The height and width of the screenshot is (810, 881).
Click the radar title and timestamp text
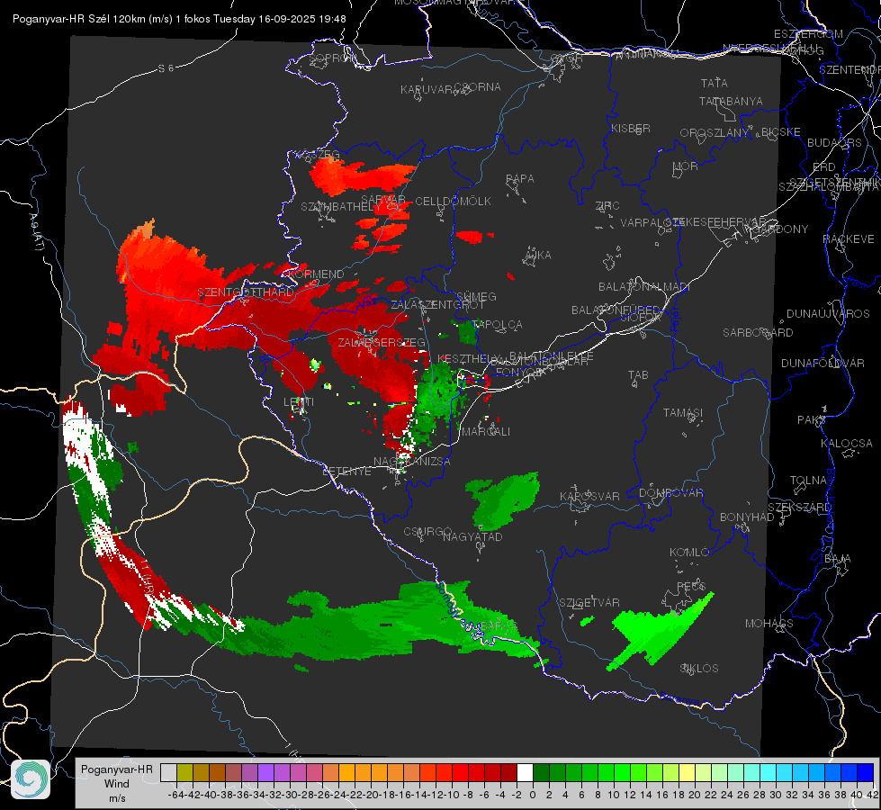pyautogui.click(x=179, y=19)
